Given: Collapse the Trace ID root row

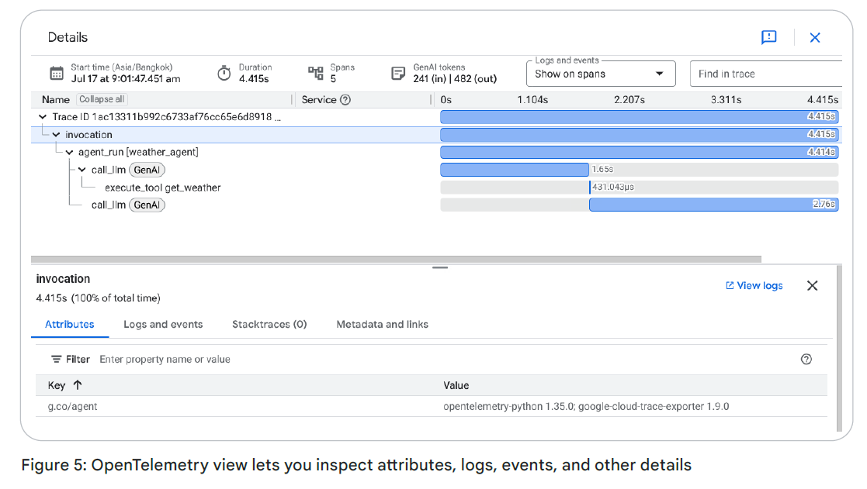Looking at the screenshot, I should [43, 117].
